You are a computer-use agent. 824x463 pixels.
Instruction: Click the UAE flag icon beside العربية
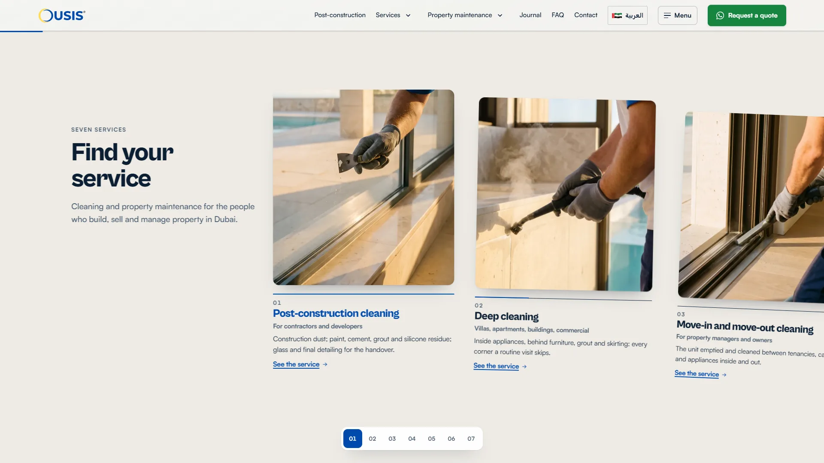(x=617, y=15)
